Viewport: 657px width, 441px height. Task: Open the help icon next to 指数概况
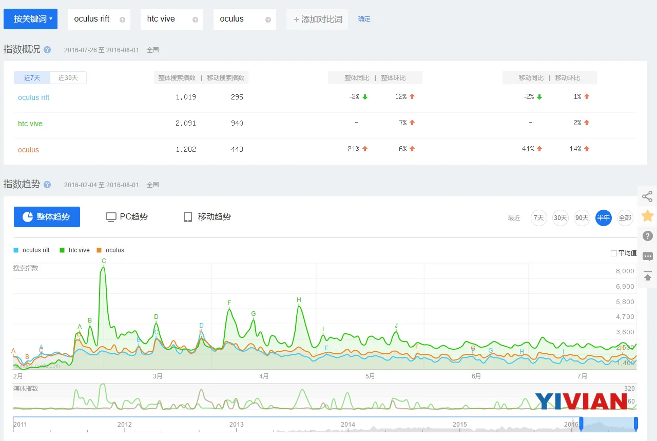point(47,50)
